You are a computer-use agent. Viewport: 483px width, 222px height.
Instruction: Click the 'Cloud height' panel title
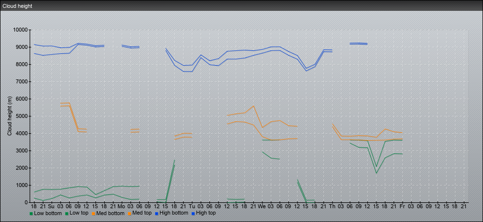pyautogui.click(x=17, y=6)
